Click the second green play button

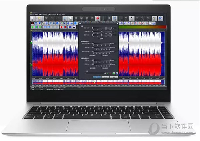(36, 27)
